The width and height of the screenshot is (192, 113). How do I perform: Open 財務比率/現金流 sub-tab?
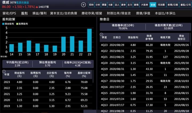pyautogui.click(x=119, y=13)
